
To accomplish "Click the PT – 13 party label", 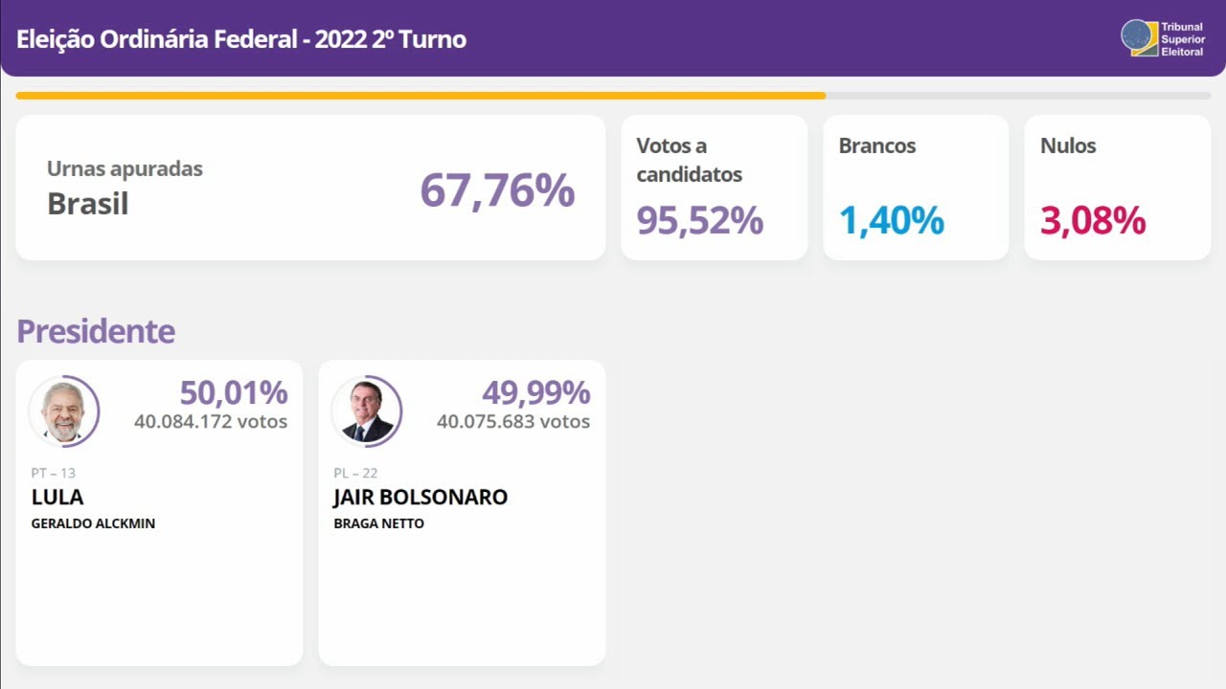I will click(53, 474).
